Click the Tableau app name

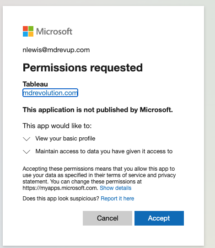[x=35, y=84]
